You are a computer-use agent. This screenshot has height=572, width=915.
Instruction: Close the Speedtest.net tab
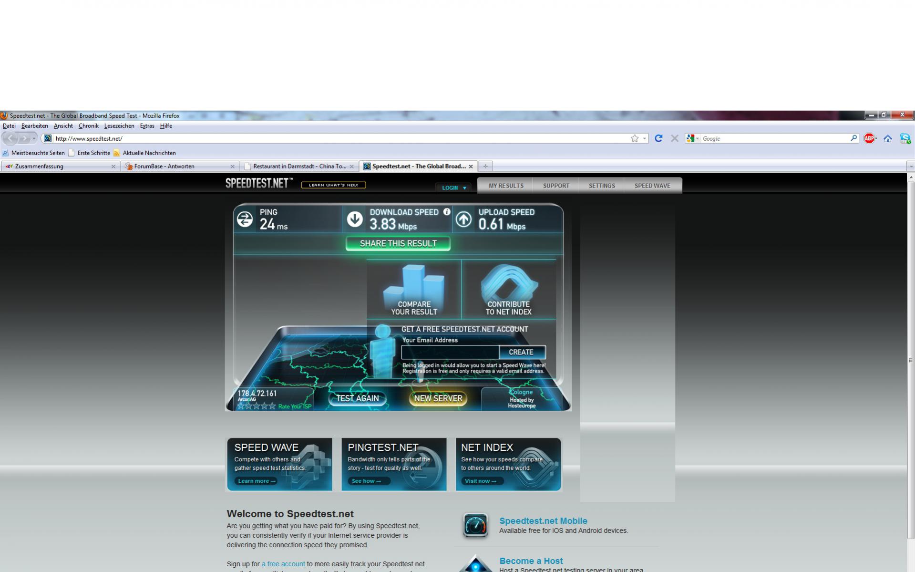tap(471, 166)
